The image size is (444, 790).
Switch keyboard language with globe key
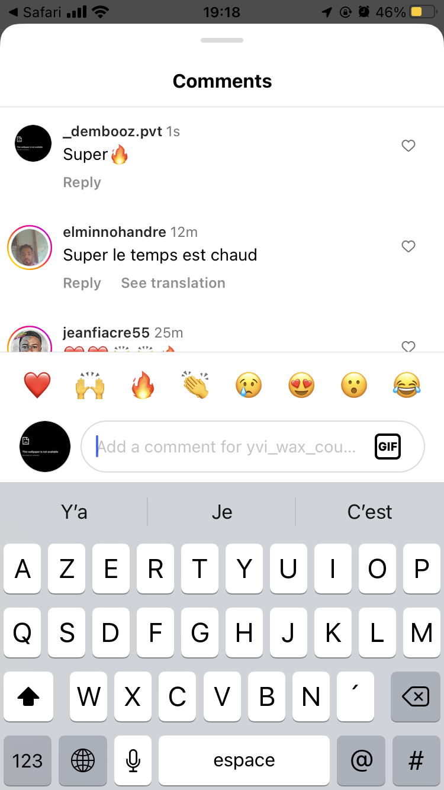[x=83, y=760]
